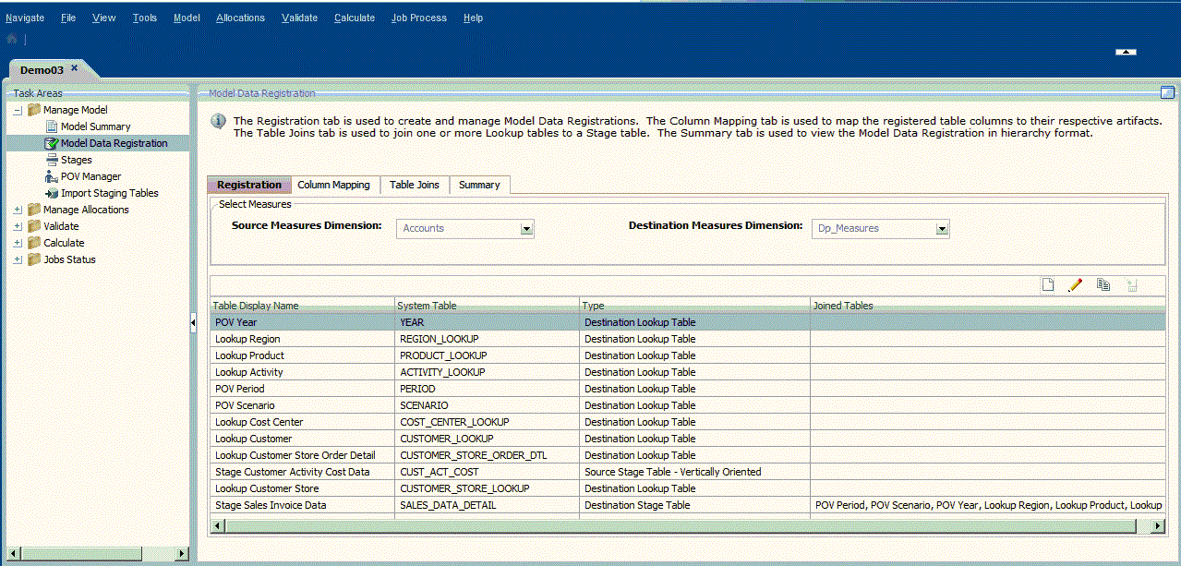Switch to the Summary tab
This screenshot has height=566, width=1181.
479,185
